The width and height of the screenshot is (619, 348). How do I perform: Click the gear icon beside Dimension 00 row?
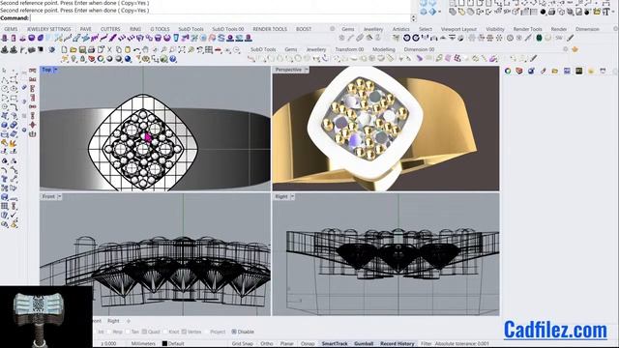click(565, 49)
